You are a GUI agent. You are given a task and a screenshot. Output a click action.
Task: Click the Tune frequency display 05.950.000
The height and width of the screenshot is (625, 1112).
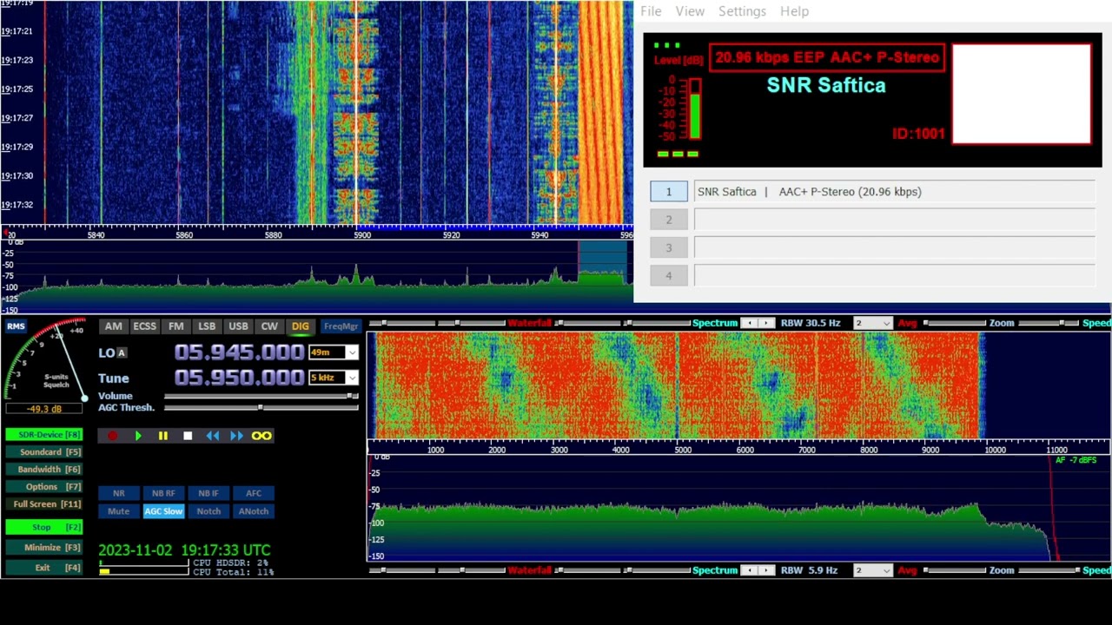click(239, 378)
